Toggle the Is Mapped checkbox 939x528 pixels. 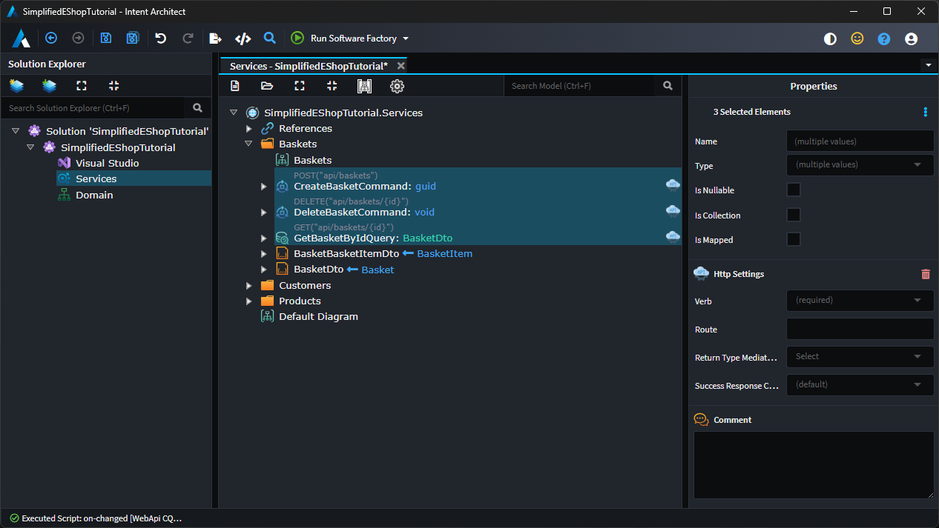click(x=794, y=239)
